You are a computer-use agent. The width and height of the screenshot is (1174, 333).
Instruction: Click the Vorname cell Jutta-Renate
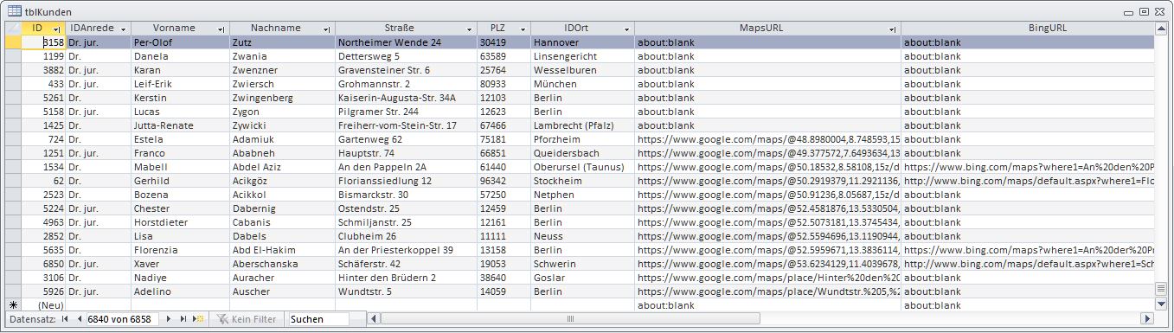pos(180,125)
